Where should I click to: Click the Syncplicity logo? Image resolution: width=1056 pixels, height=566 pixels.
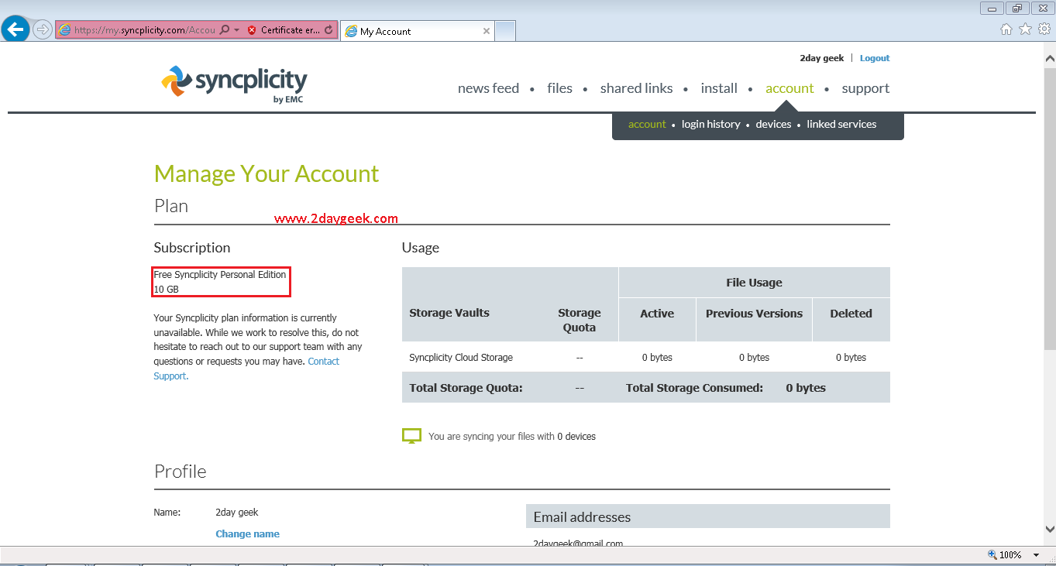[234, 84]
